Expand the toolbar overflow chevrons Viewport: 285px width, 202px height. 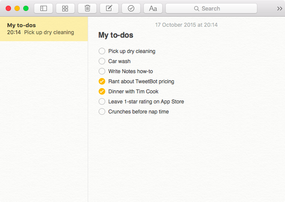pyautogui.click(x=280, y=8)
